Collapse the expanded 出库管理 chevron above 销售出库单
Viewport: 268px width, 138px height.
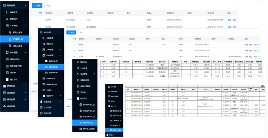click(x=61, y=56)
